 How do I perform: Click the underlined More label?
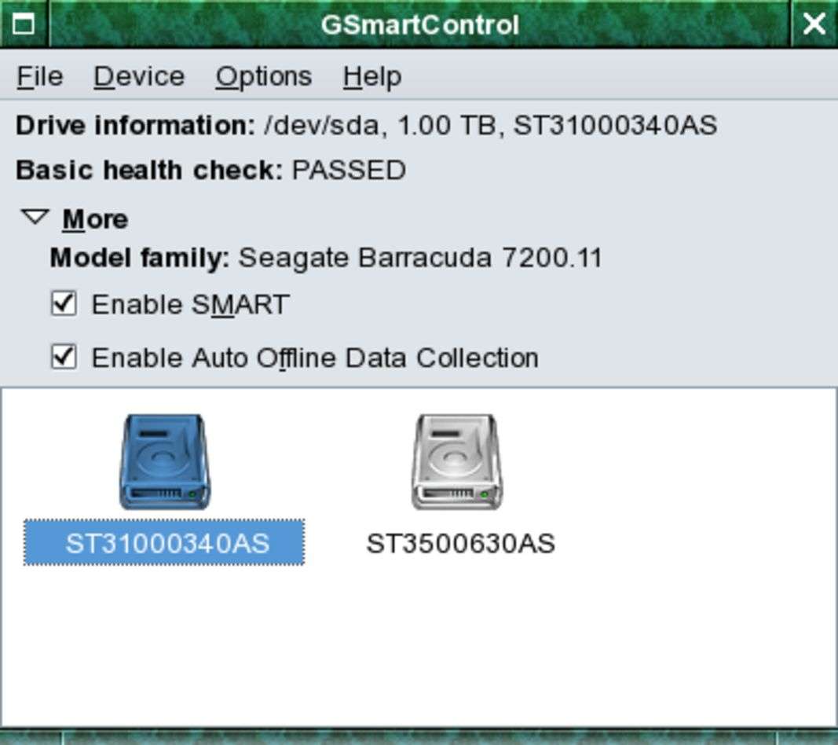(95, 219)
